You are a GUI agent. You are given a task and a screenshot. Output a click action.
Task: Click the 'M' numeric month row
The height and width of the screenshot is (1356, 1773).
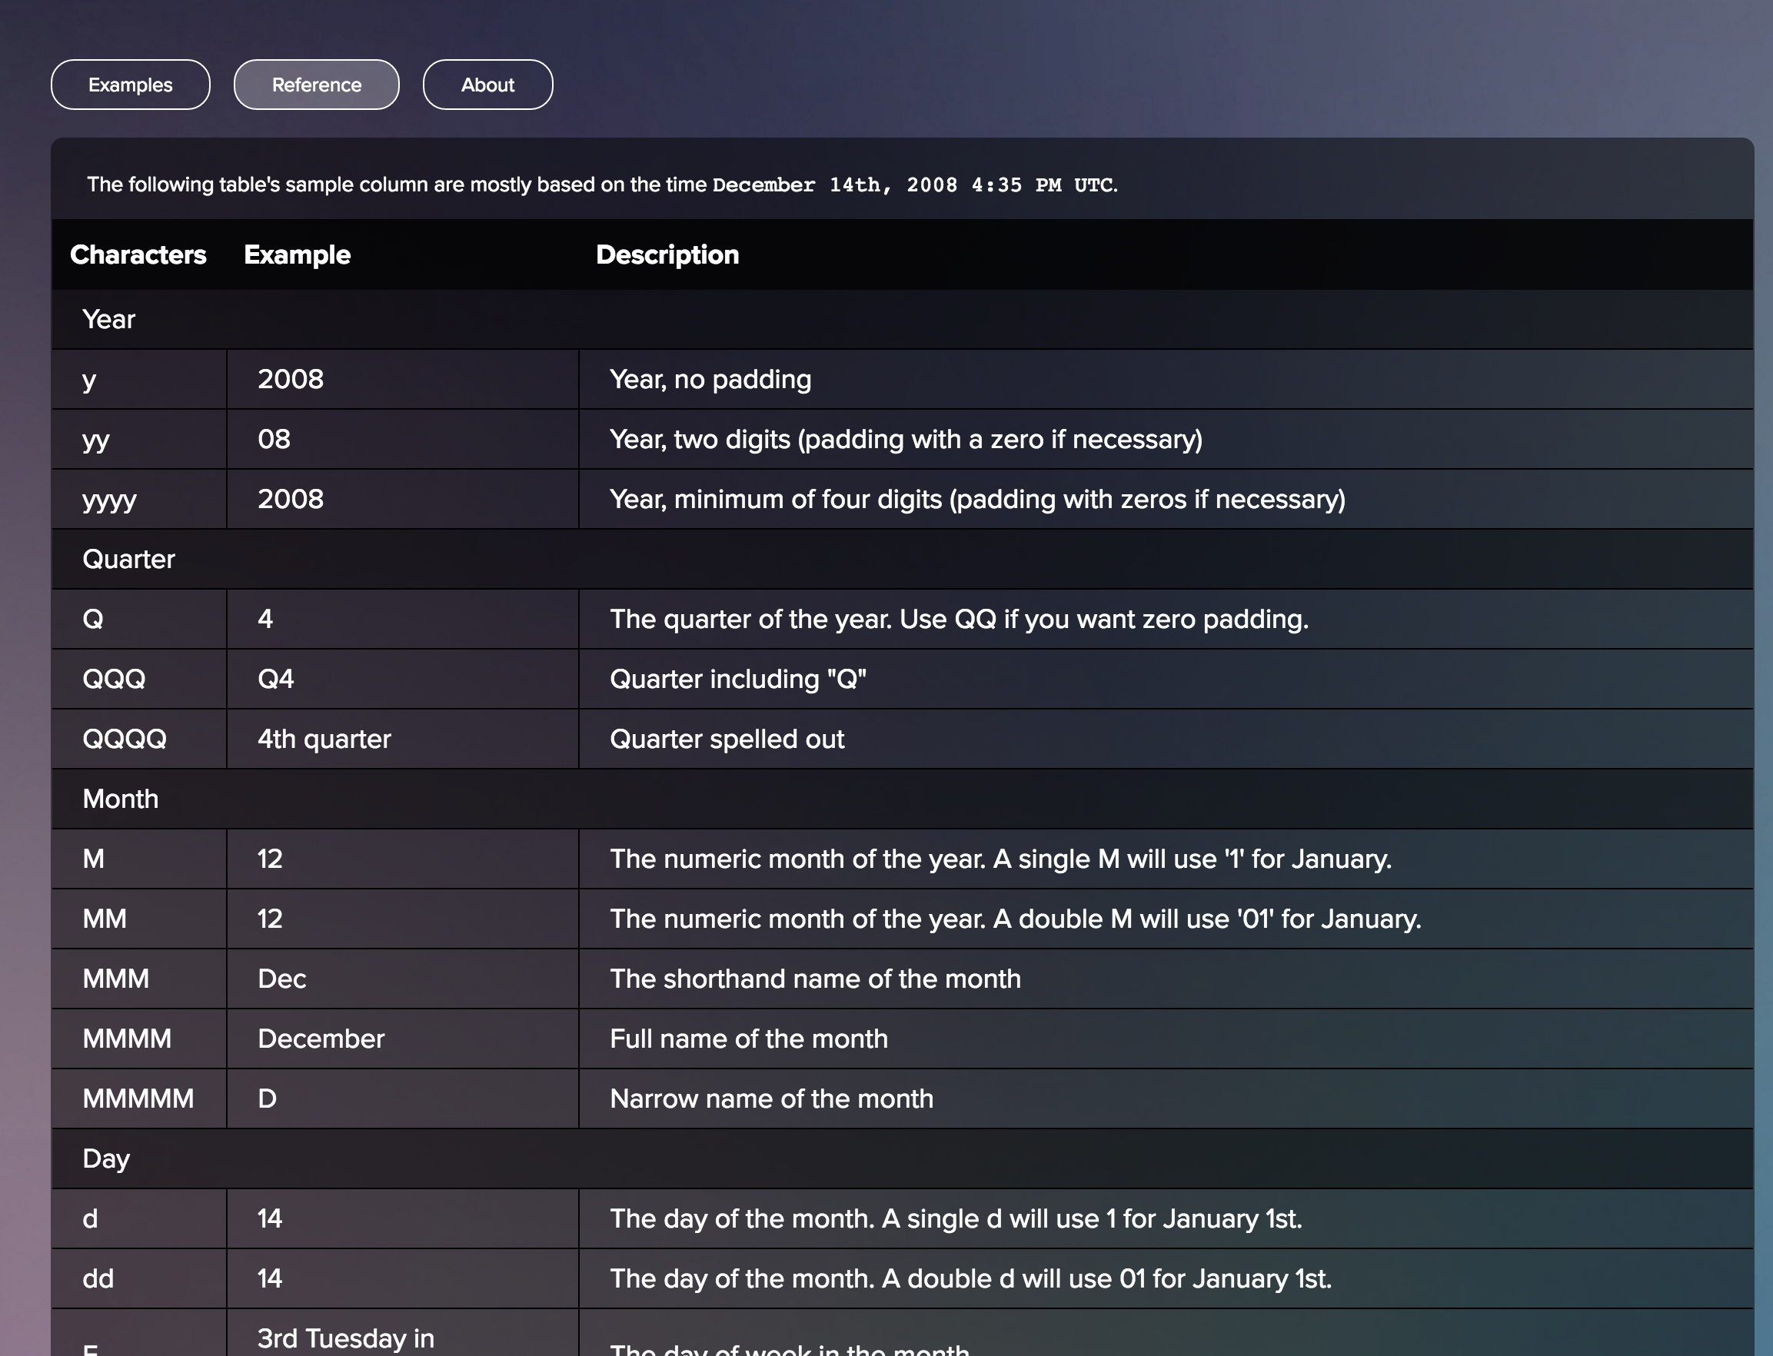[138, 859]
